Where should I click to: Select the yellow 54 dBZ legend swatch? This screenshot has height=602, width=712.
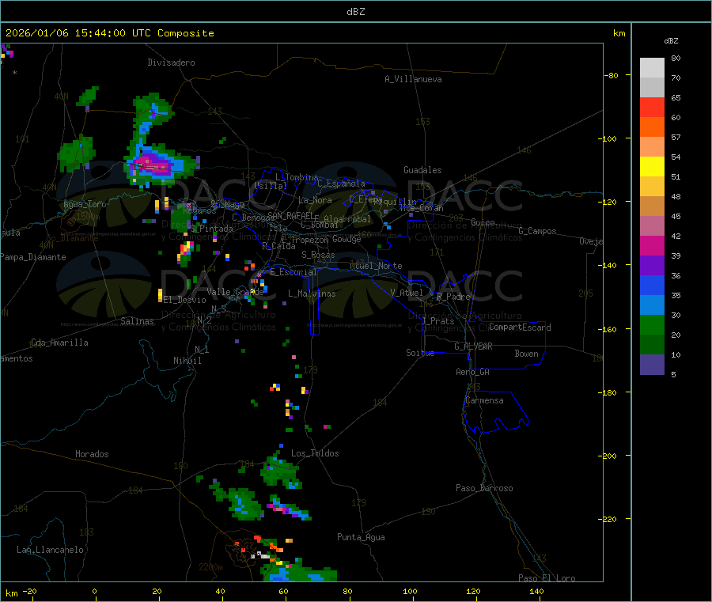652,167
